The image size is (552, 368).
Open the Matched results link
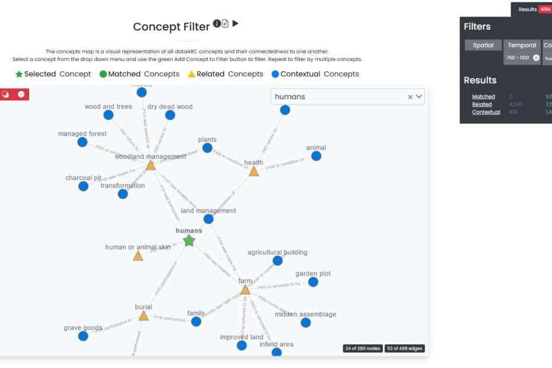pos(483,96)
